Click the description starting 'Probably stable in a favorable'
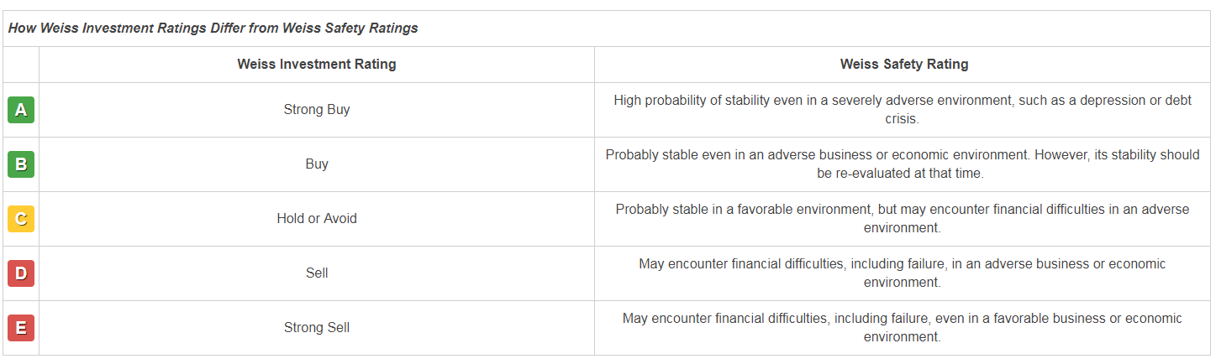Image resolution: width=1216 pixels, height=364 pixels. [x=903, y=219]
